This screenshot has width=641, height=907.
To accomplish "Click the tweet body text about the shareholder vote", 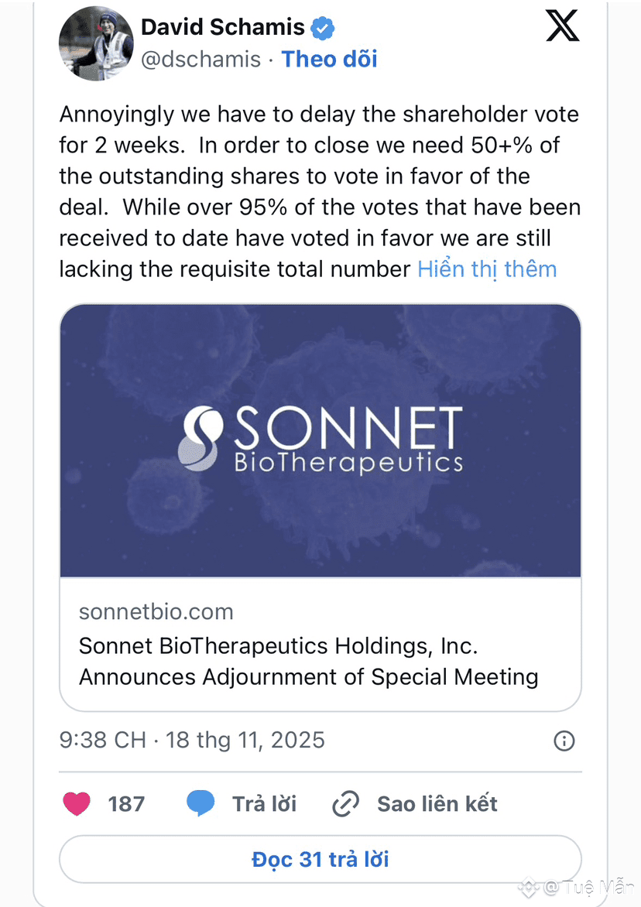I will point(319,192).
